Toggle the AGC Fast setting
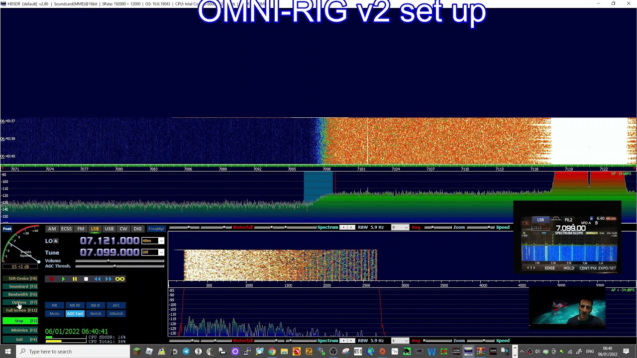Screen dimensions: 637x358 point(75,314)
